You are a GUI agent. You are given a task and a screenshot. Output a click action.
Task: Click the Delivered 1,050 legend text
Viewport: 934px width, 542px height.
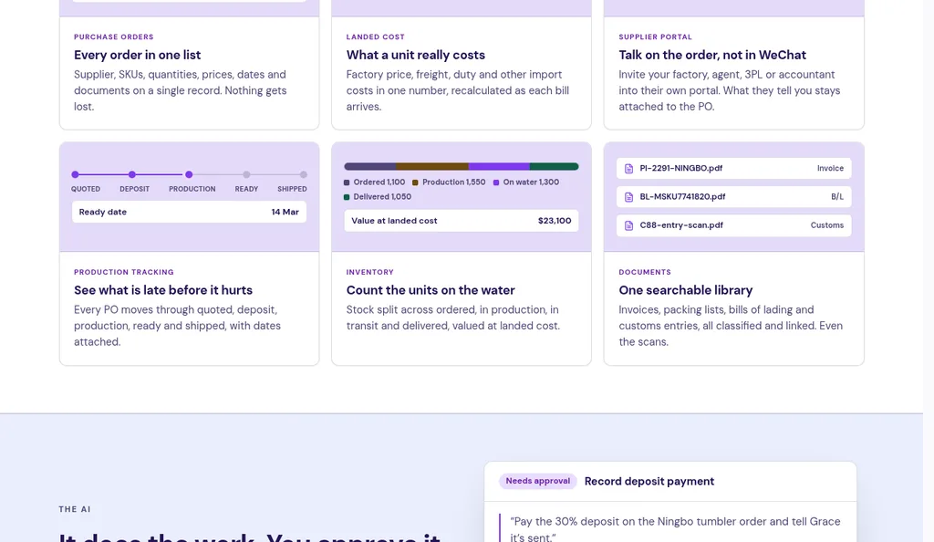point(382,197)
